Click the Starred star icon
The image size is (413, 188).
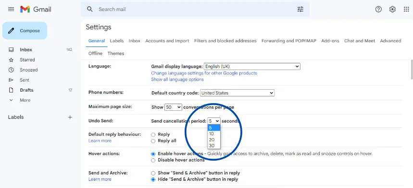pos(11,60)
